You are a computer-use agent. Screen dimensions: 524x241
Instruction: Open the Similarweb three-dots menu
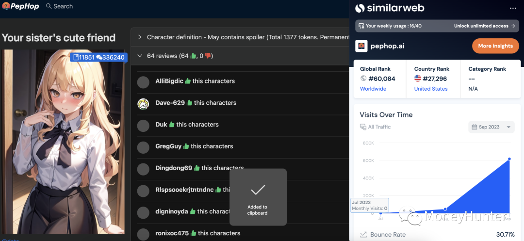513,8
